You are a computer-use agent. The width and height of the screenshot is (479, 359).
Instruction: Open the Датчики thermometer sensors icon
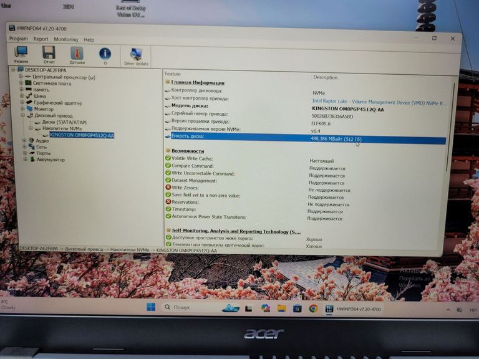click(x=77, y=55)
